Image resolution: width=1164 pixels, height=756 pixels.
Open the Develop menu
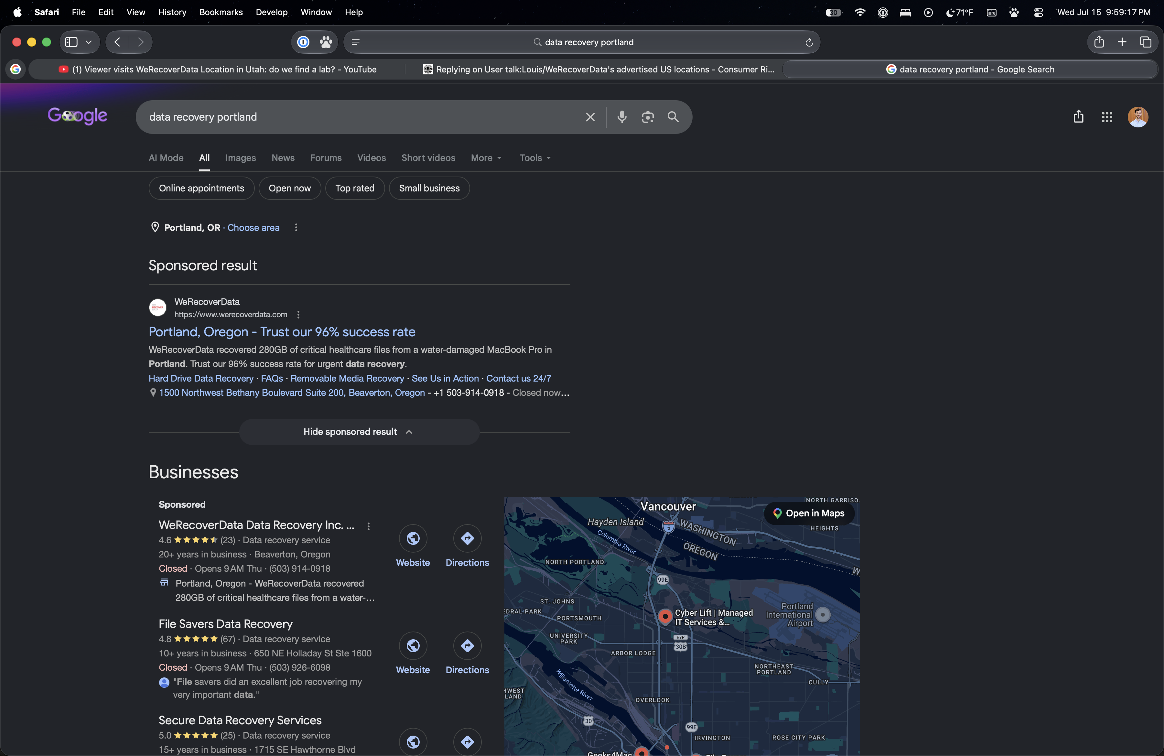271,12
